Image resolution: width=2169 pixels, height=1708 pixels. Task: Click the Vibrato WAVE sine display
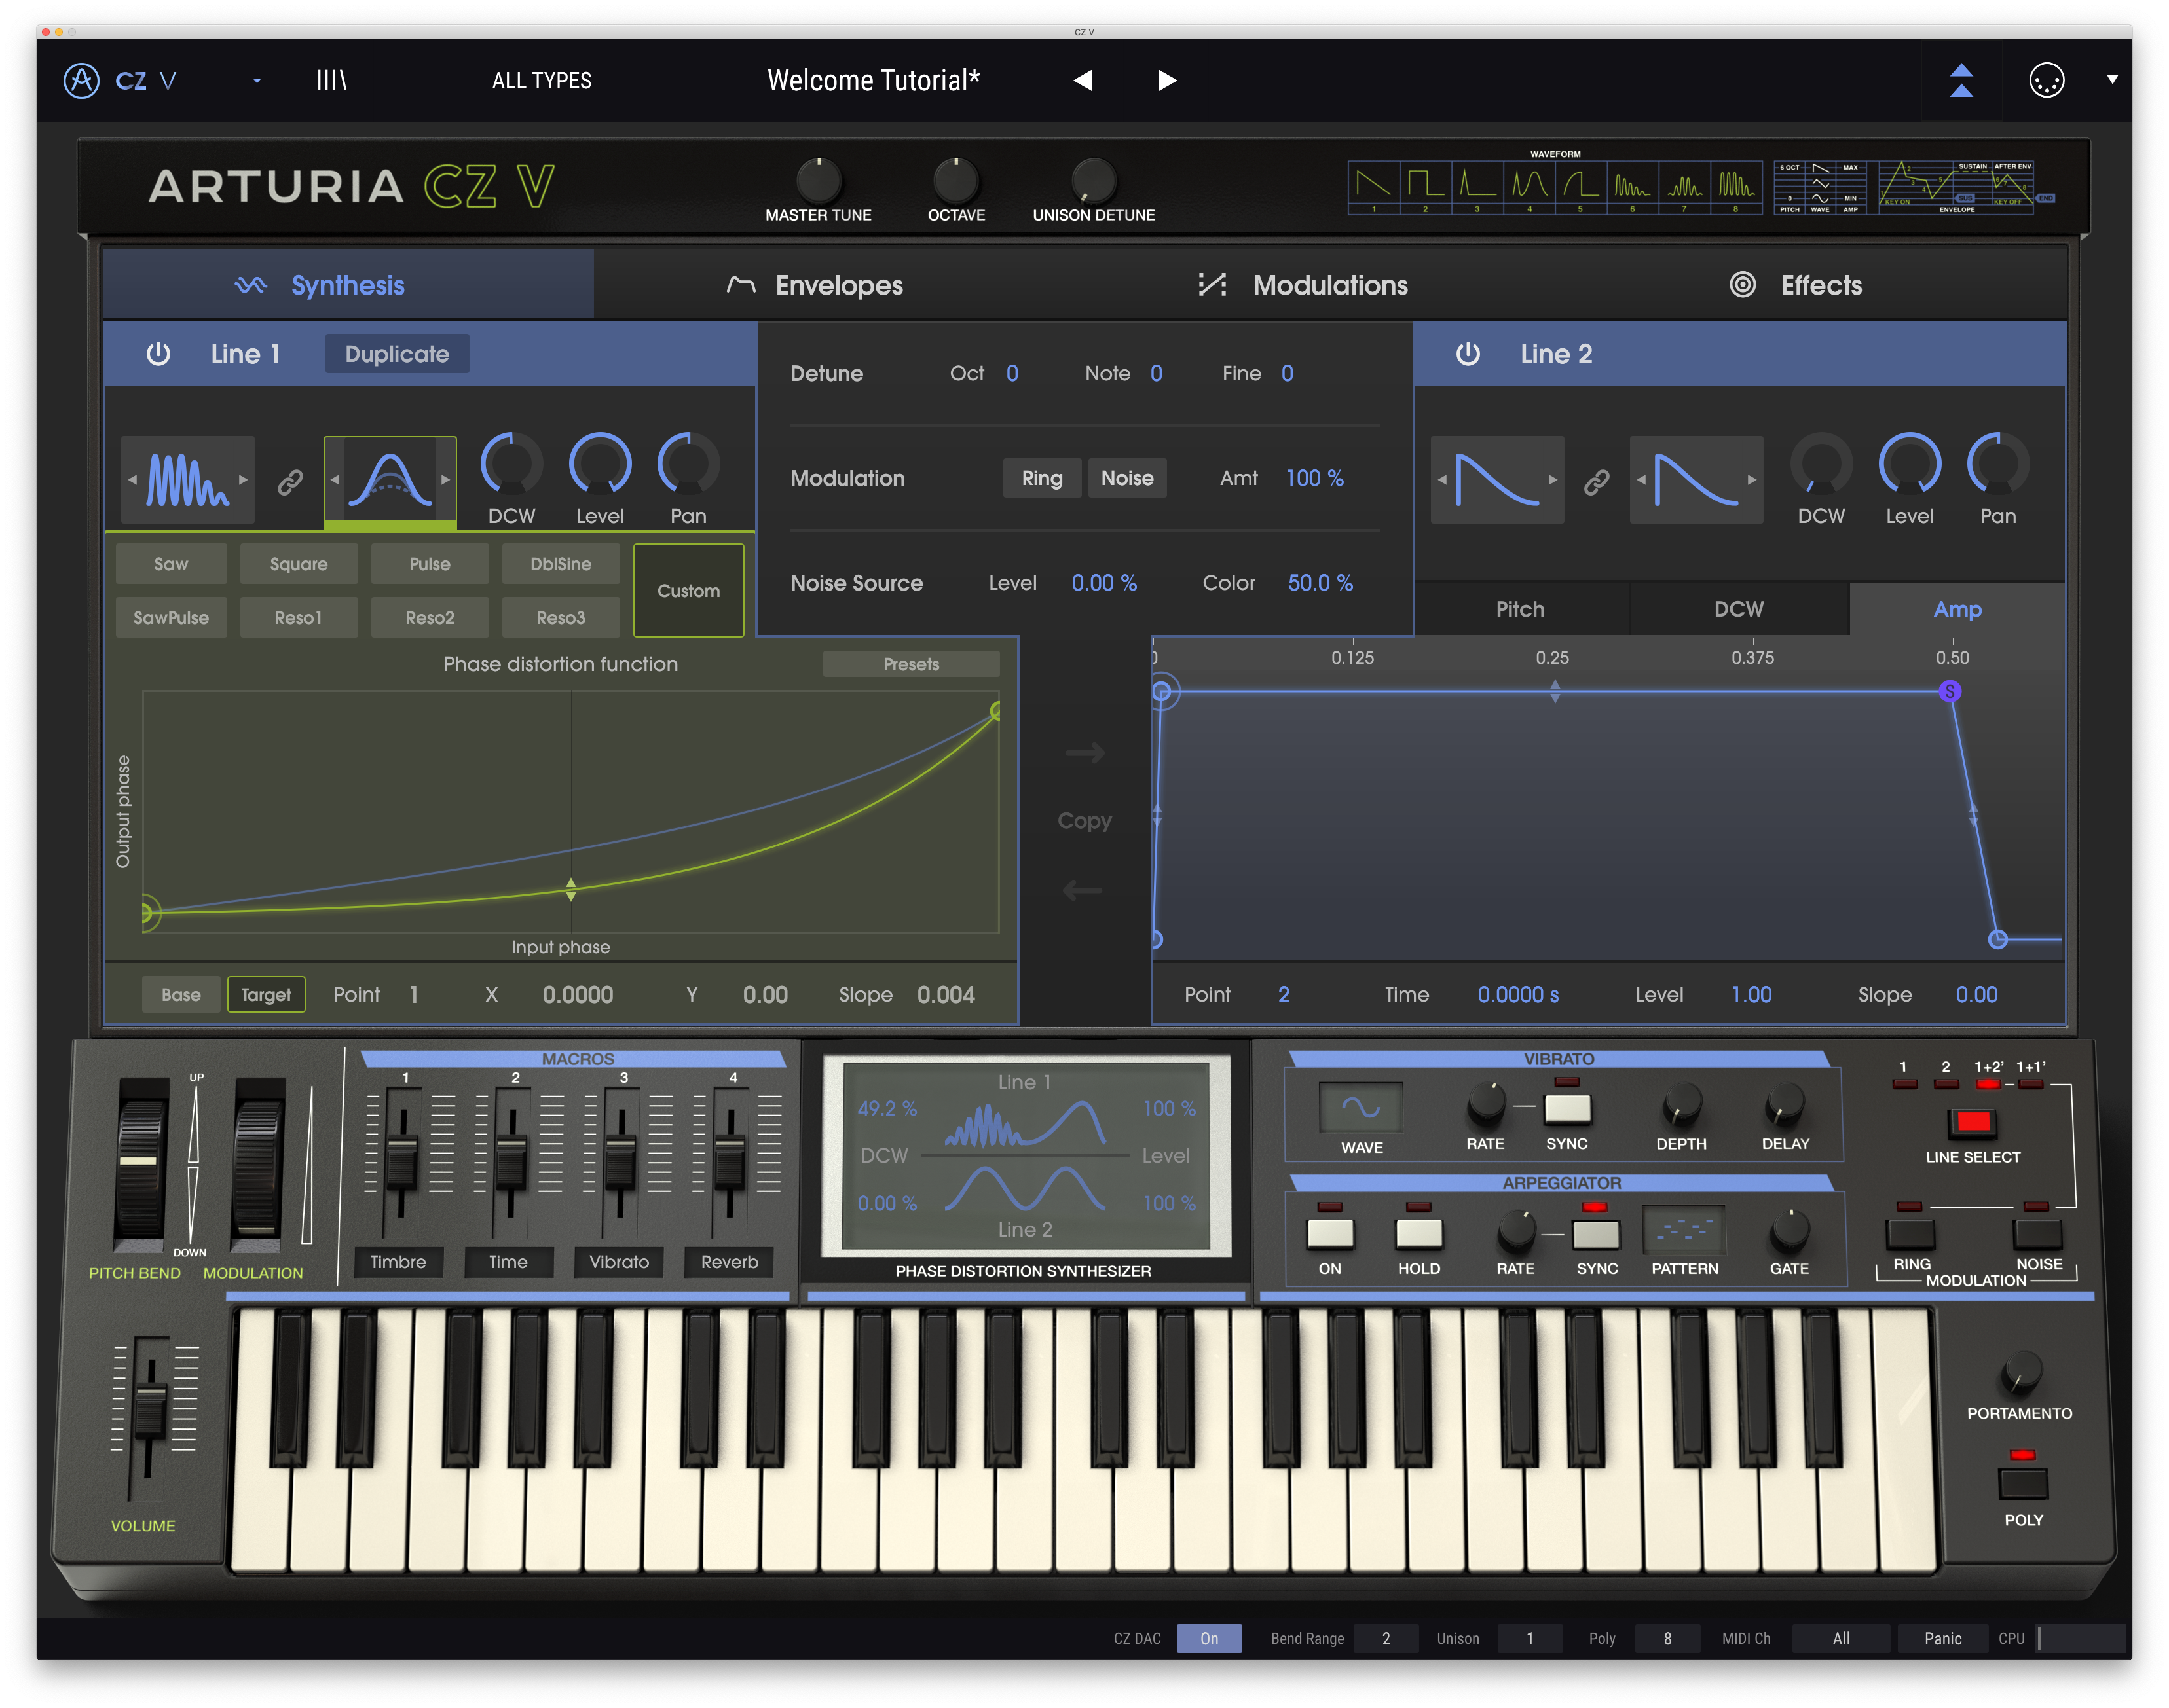click(1361, 1107)
